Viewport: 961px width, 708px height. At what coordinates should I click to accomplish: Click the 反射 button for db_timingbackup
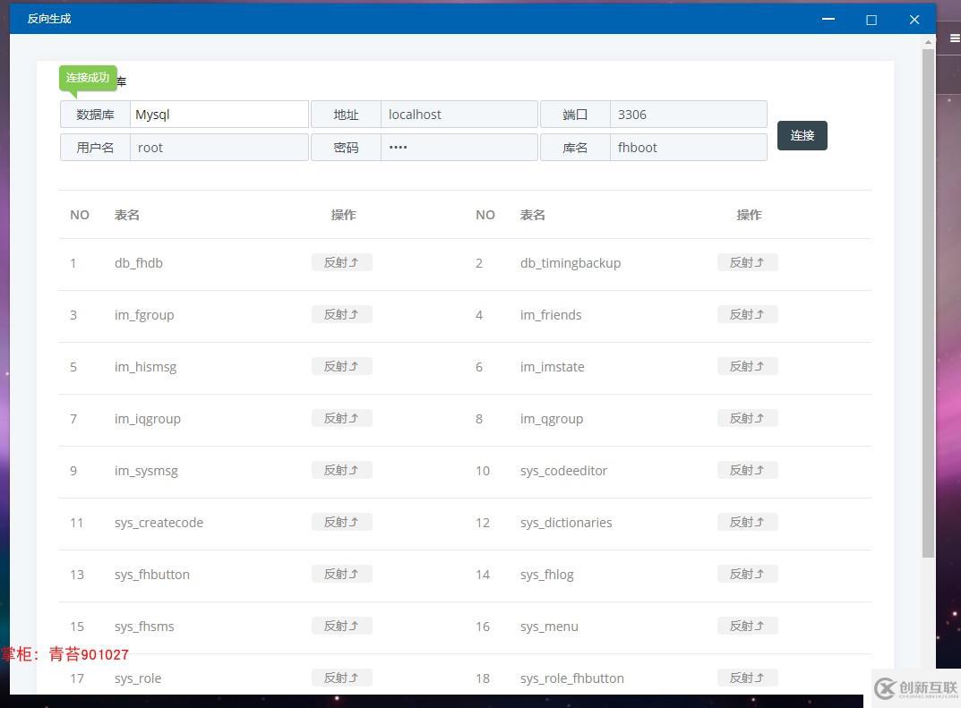click(x=747, y=263)
